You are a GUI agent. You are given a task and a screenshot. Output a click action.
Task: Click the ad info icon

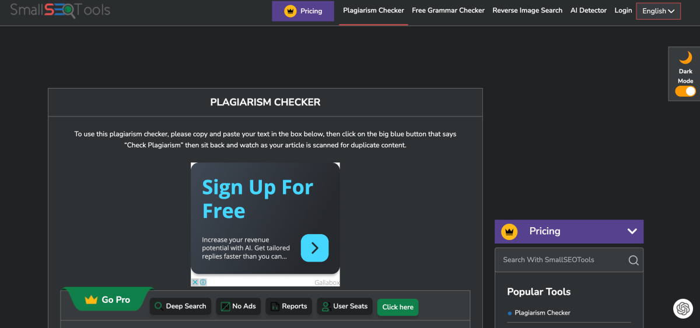click(203, 282)
